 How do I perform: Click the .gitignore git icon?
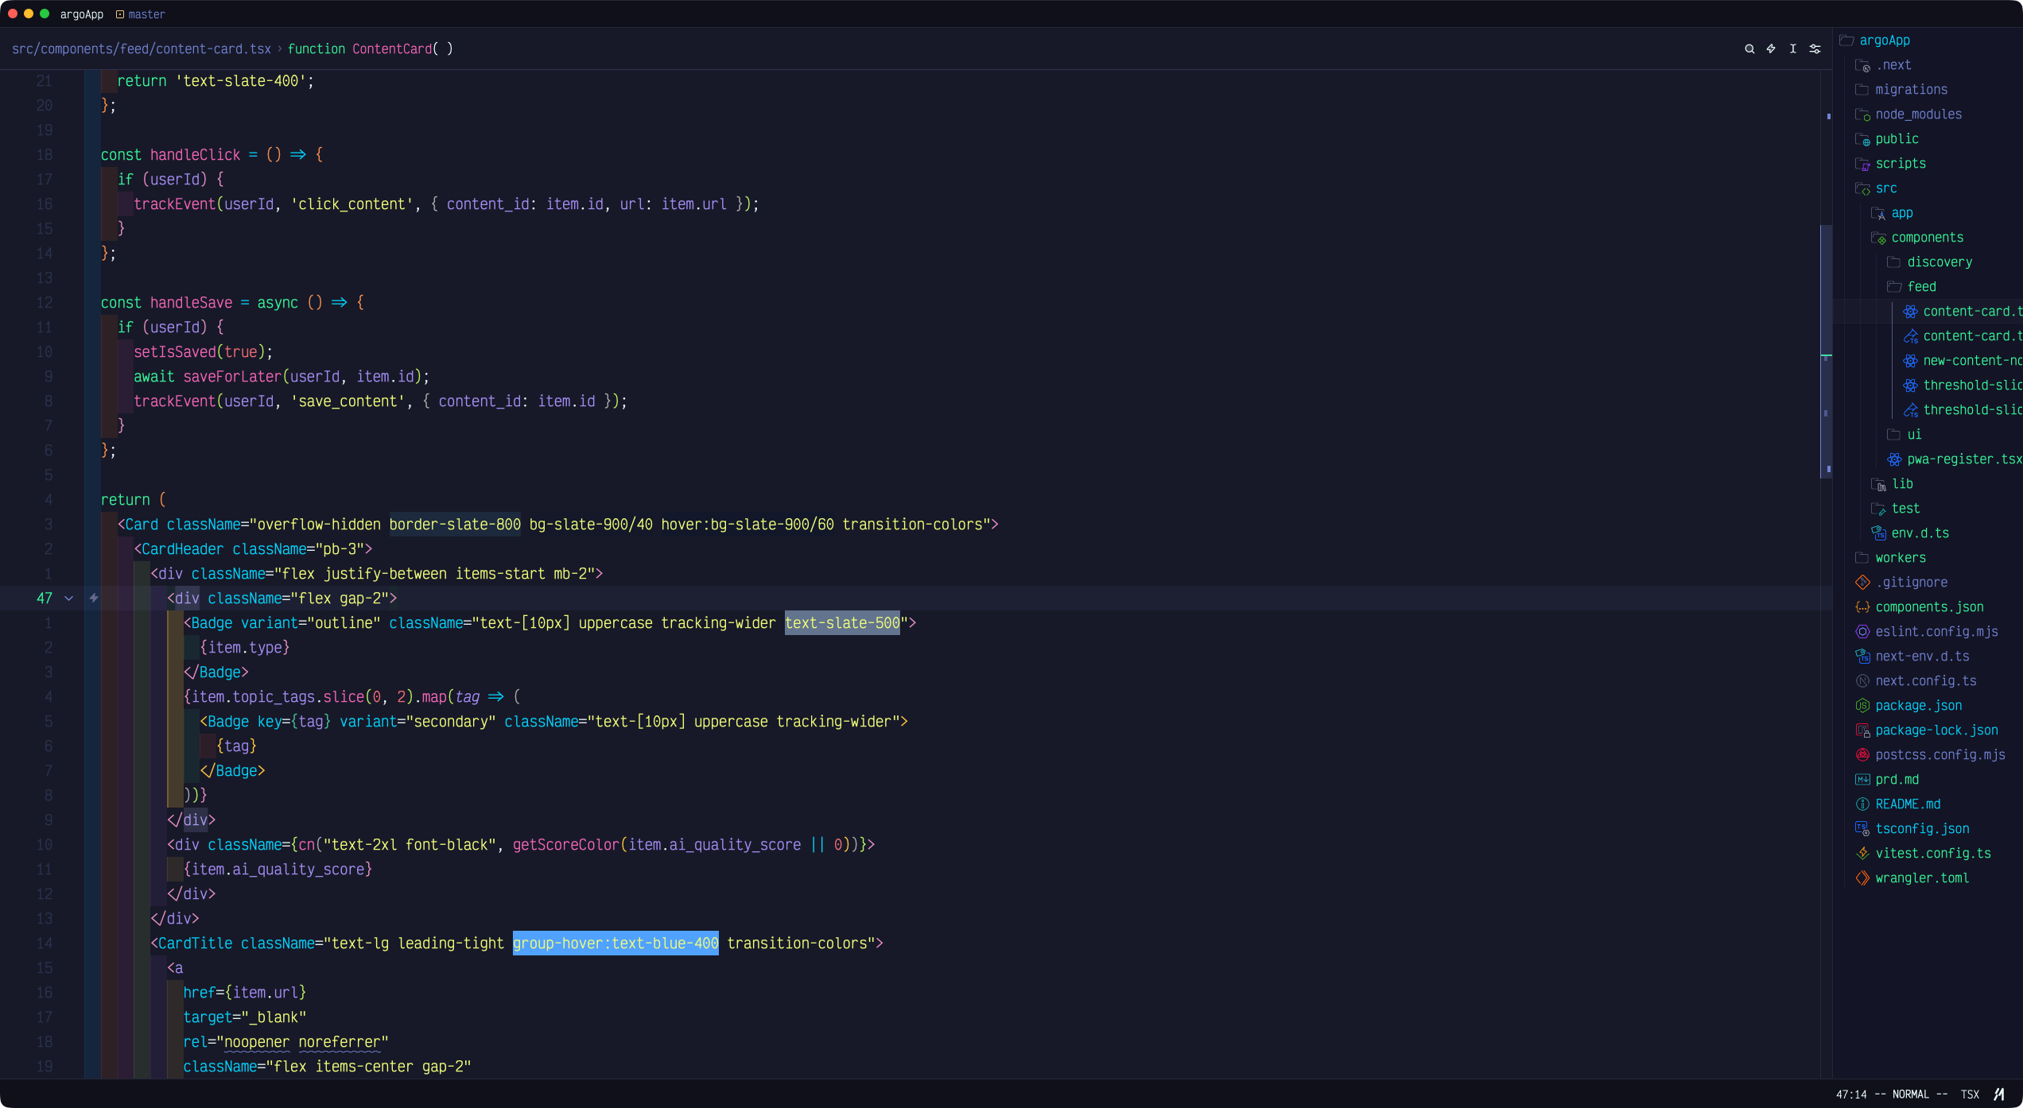(x=1862, y=583)
